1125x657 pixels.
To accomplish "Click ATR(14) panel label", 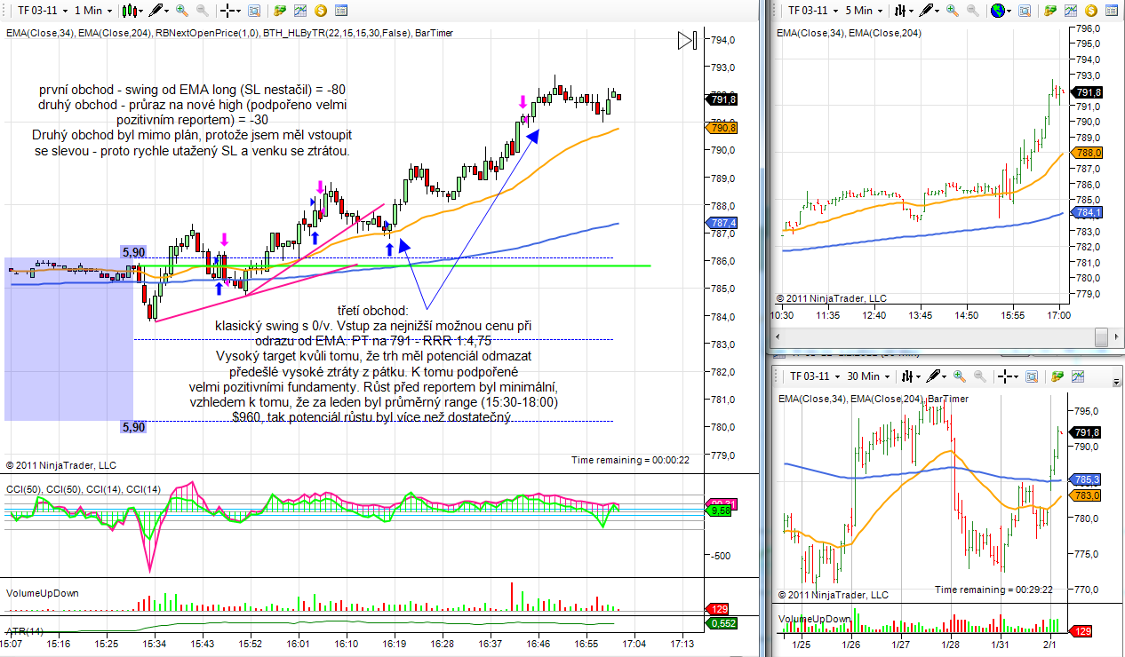I will coord(25,631).
